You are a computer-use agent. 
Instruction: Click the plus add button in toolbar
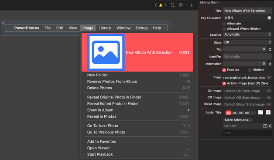pyautogui.click(x=192, y=5)
